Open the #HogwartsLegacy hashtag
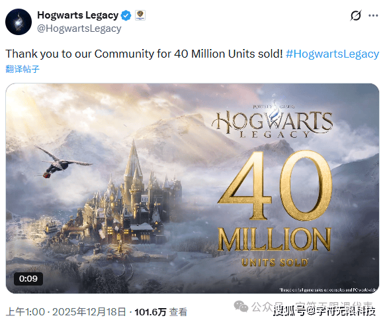The image size is (385, 322). pyautogui.click(x=333, y=54)
